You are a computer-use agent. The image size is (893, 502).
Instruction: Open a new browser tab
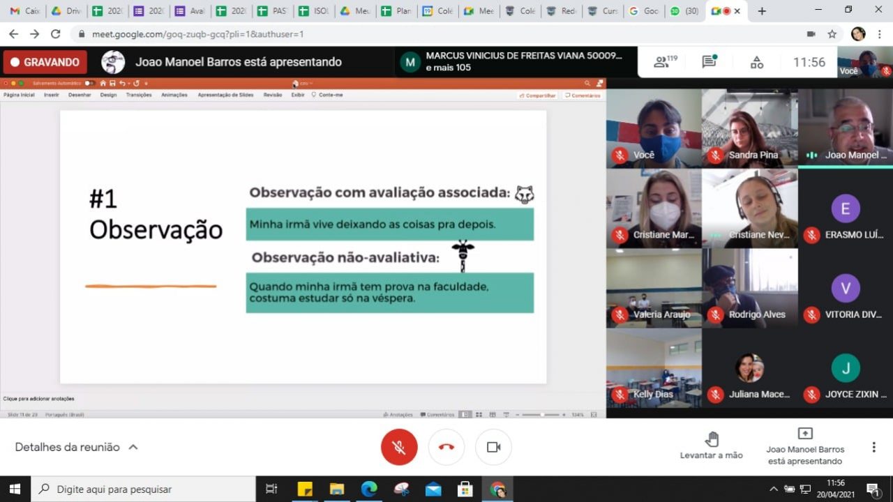[762, 11]
